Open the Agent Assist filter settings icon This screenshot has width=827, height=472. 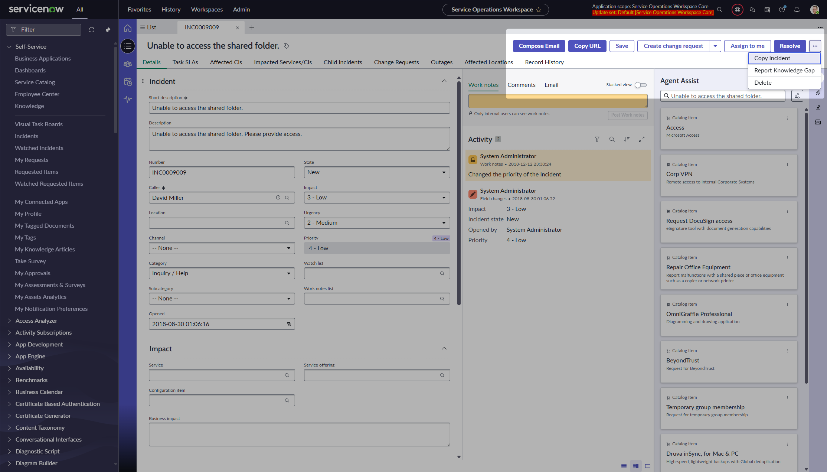[797, 96]
